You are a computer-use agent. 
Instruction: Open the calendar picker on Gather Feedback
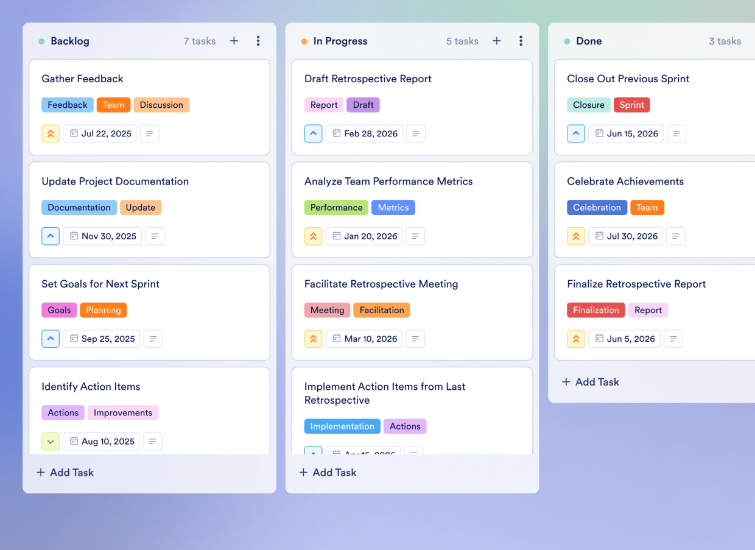pos(99,133)
